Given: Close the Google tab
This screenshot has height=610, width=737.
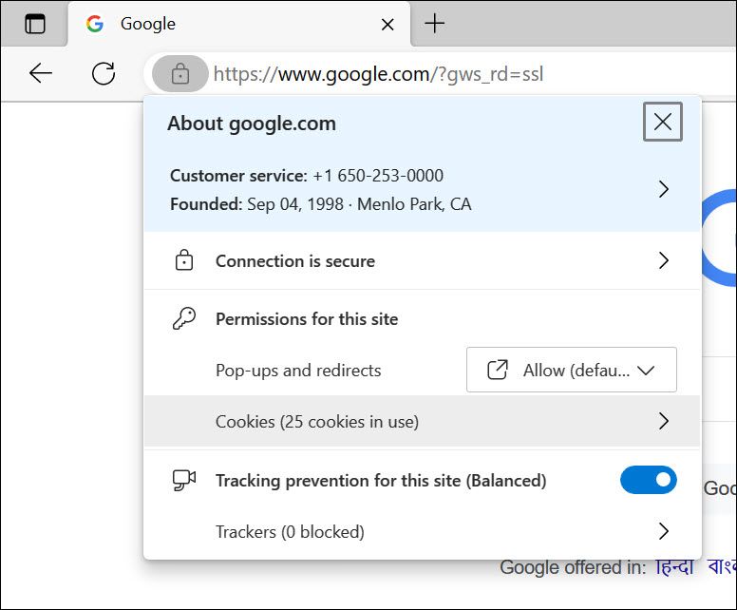Looking at the screenshot, I should coord(387,25).
